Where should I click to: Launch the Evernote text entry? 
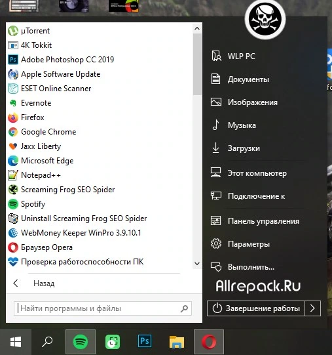pos(36,103)
